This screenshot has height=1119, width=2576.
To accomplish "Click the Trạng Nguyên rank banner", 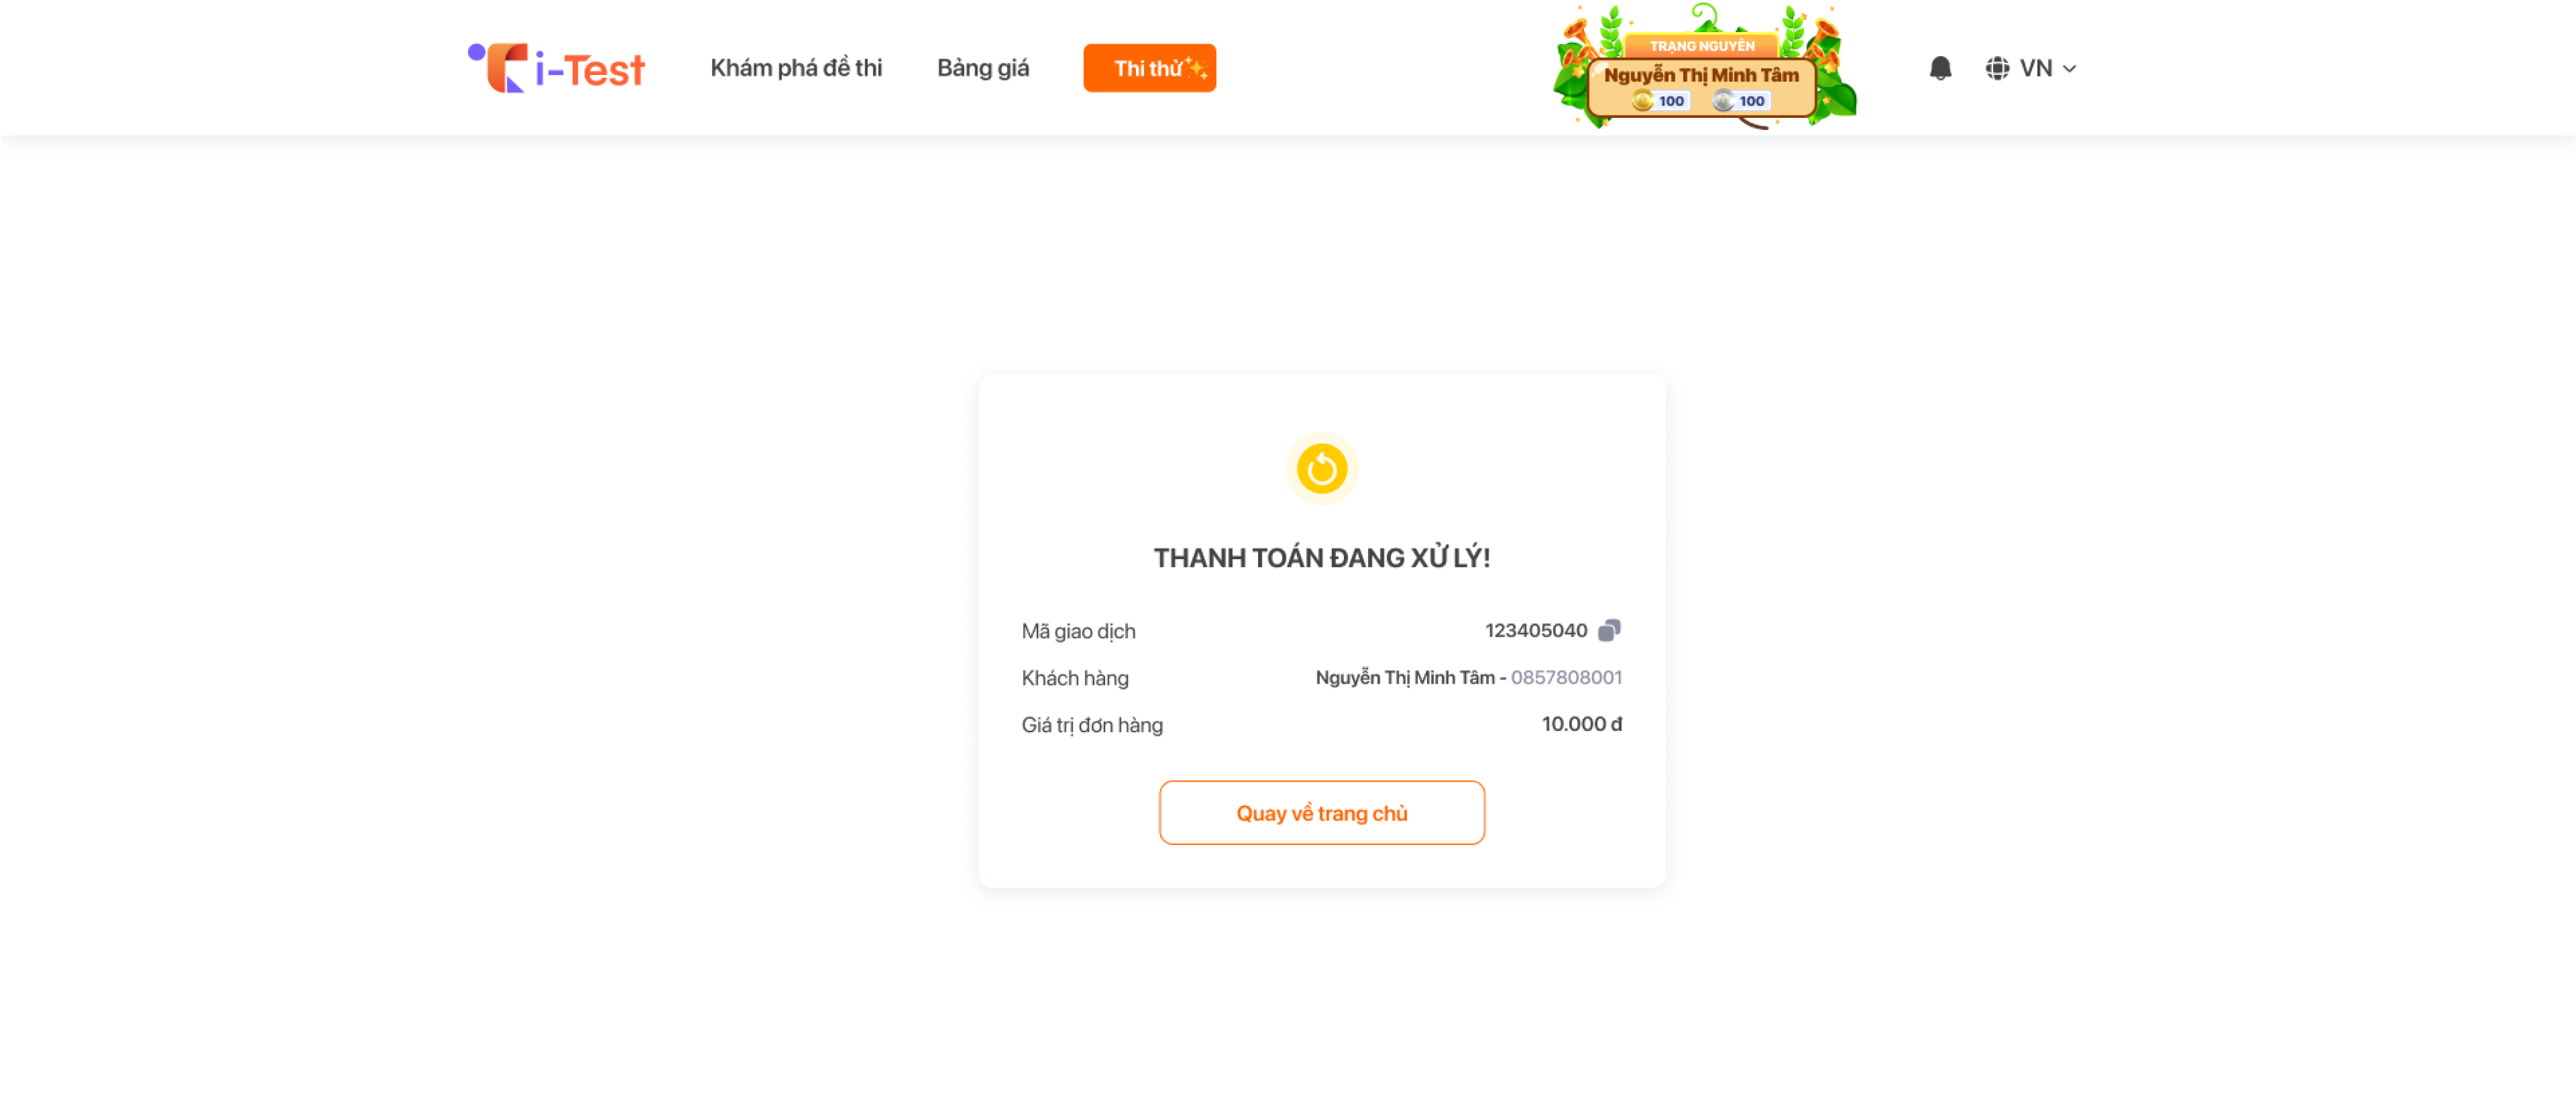I will pyautogui.click(x=1702, y=46).
